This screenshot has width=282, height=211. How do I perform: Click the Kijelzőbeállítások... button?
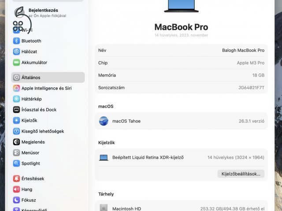(241, 174)
